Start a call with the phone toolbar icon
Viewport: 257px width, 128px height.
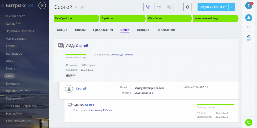coord(148,7)
